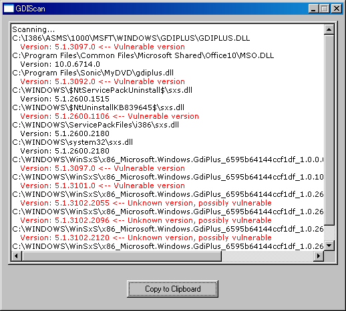Click the horizontal scrollbar right arrow
346x311 pixels.
[319, 256]
